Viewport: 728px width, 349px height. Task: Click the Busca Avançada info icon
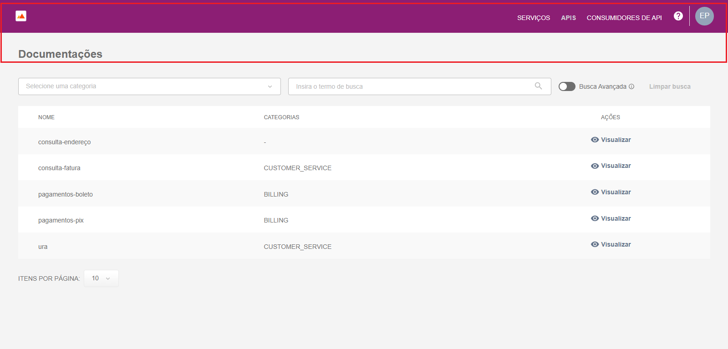631,86
